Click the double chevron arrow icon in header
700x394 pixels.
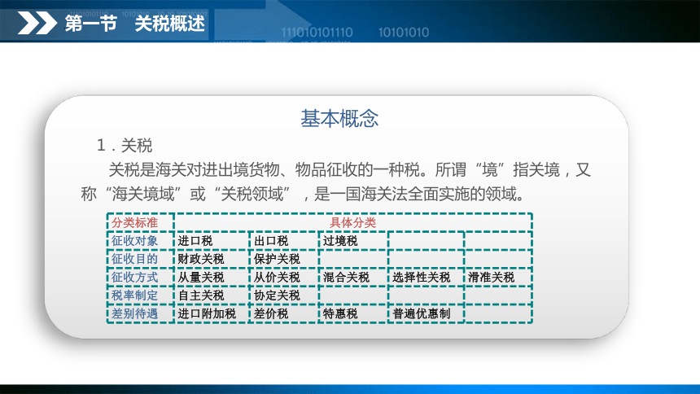[37, 24]
